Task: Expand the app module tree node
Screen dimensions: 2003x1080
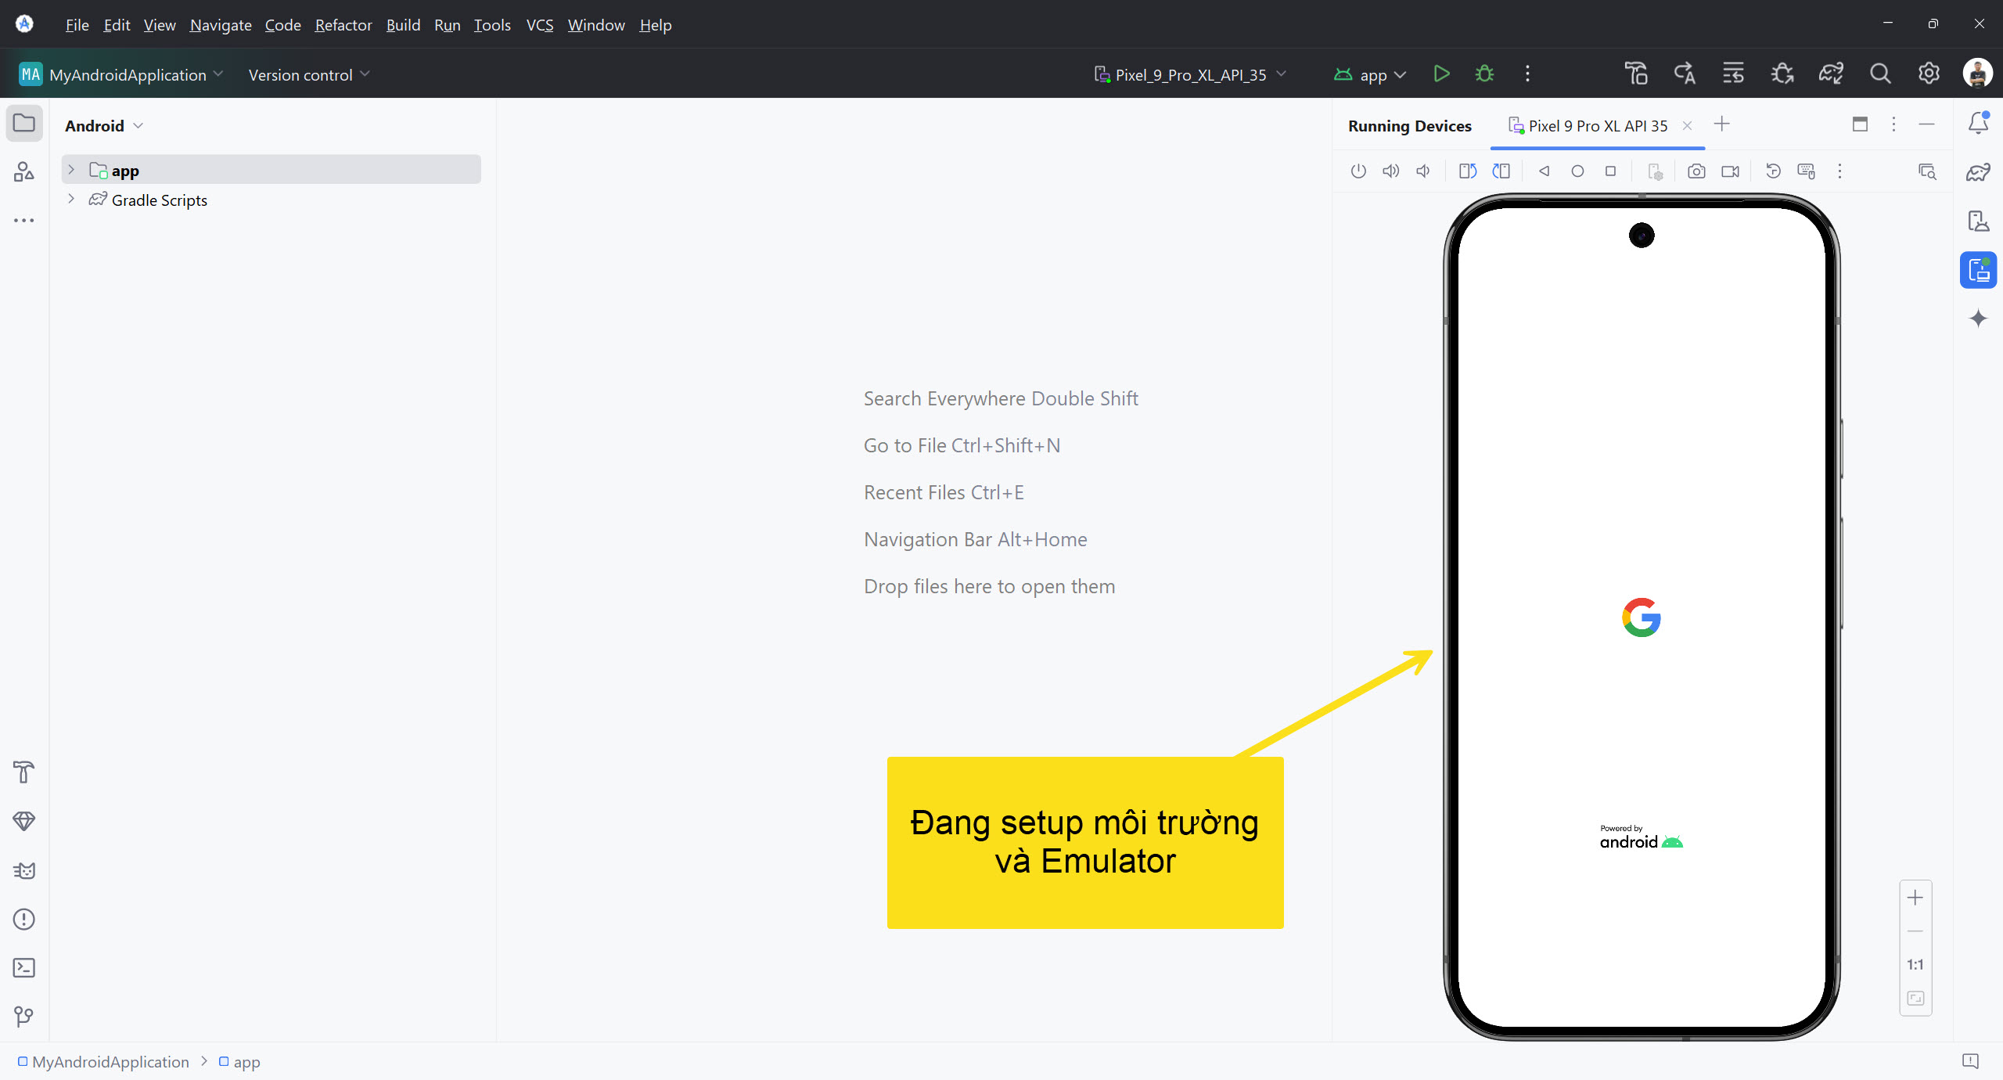Action: 71,170
